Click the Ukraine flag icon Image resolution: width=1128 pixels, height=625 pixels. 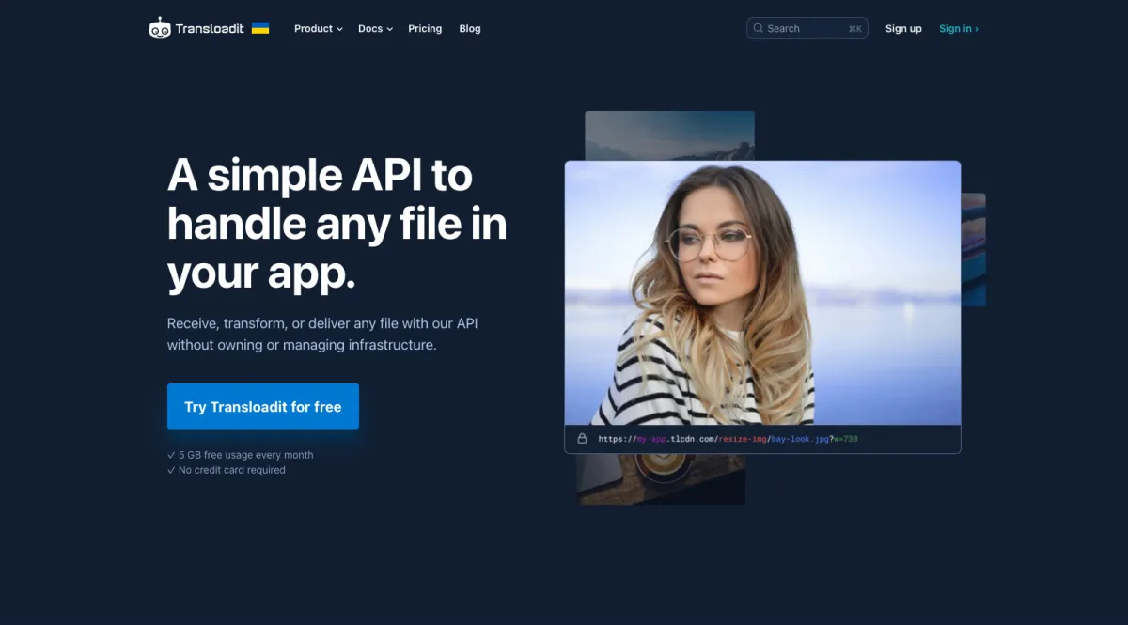(x=260, y=28)
